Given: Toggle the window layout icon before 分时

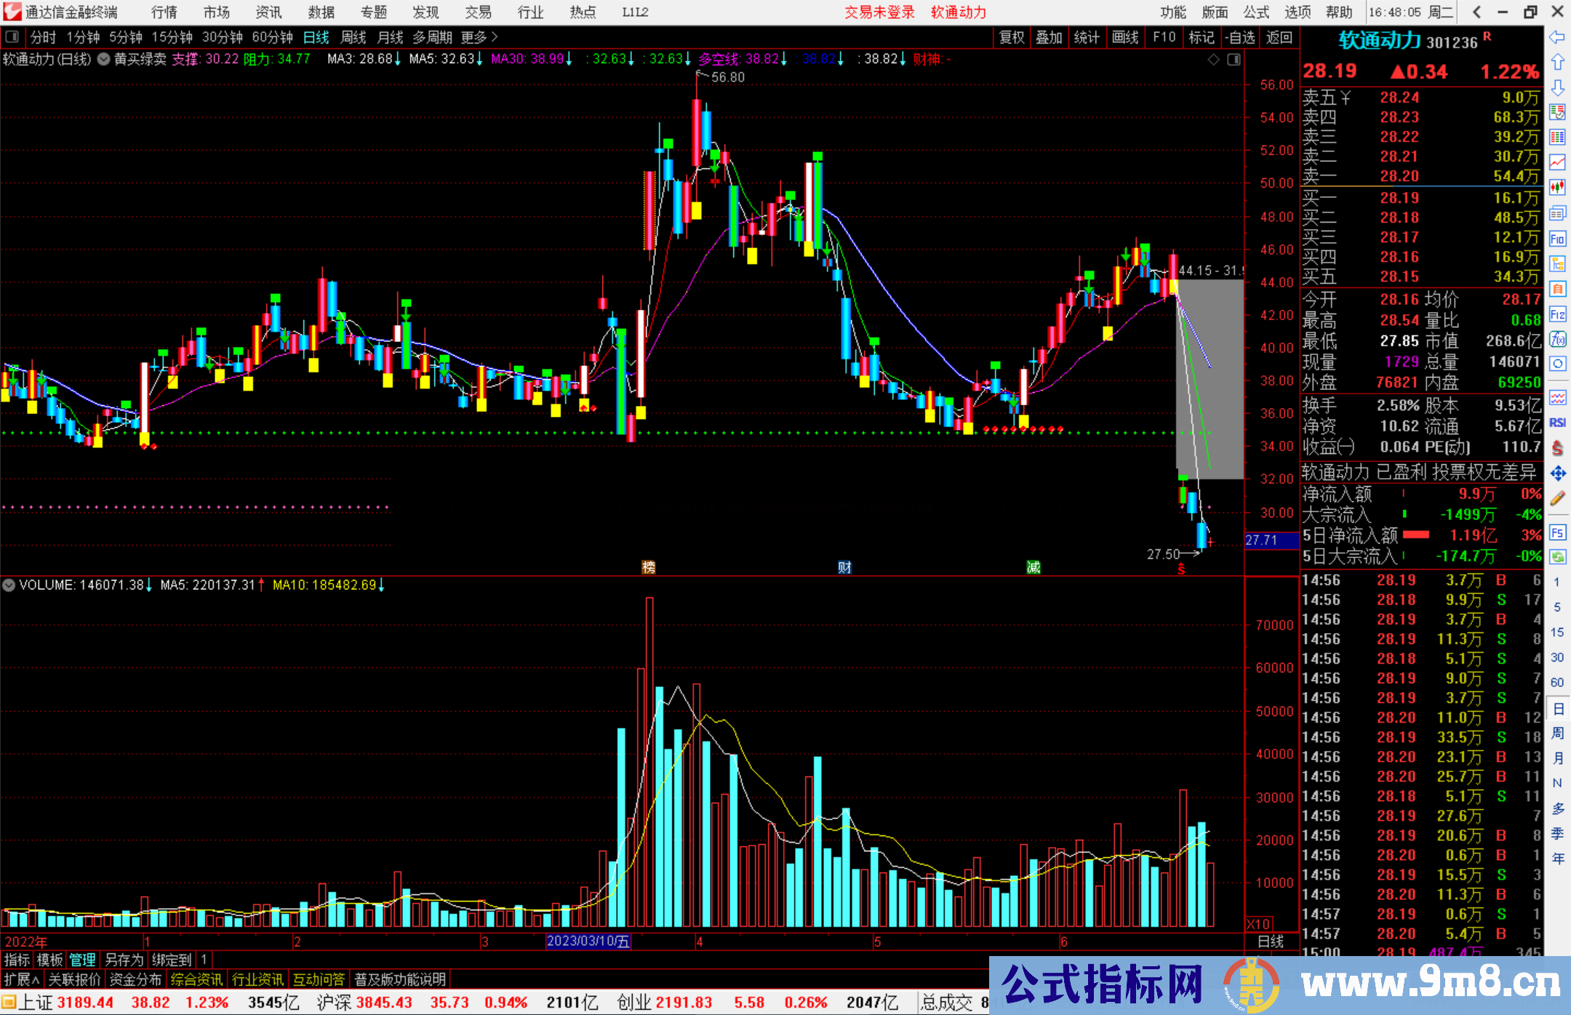Looking at the screenshot, I should click(x=12, y=36).
